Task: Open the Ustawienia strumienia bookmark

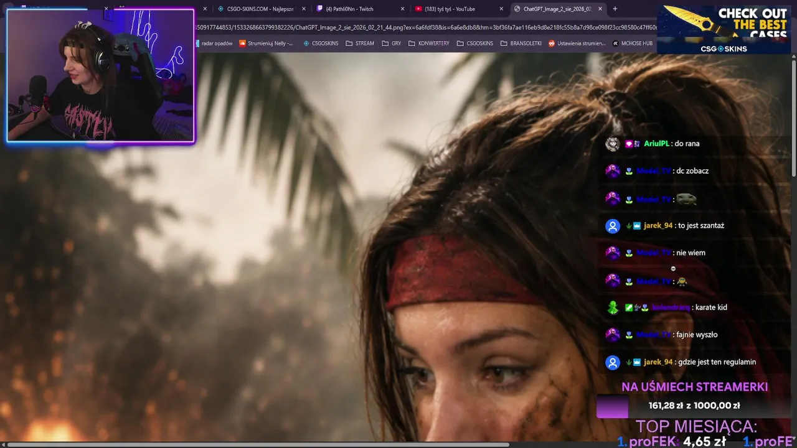Action: point(577,44)
